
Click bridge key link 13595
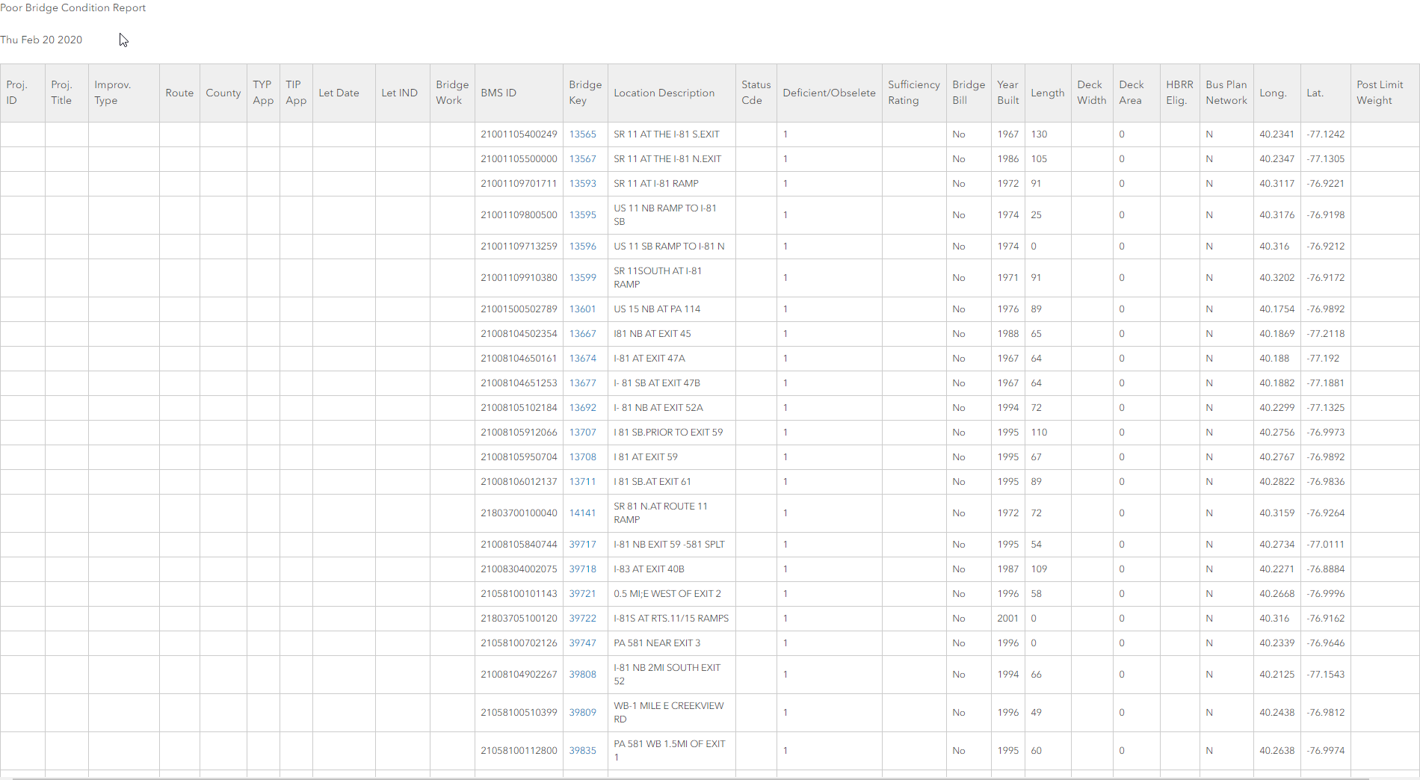(582, 215)
